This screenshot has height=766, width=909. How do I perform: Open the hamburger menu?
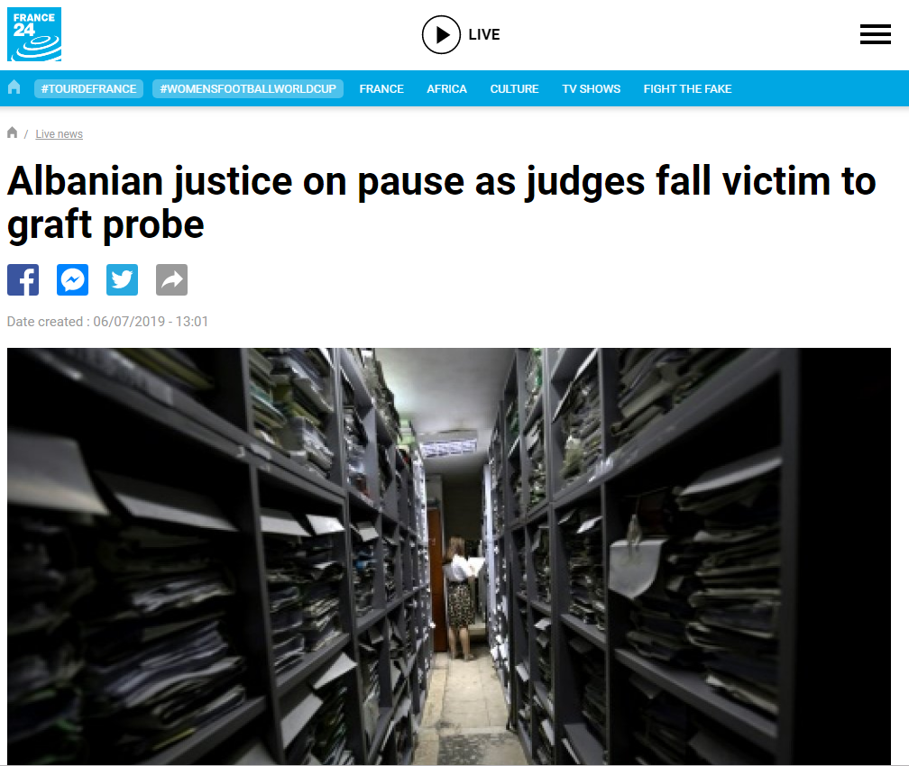coord(876,35)
